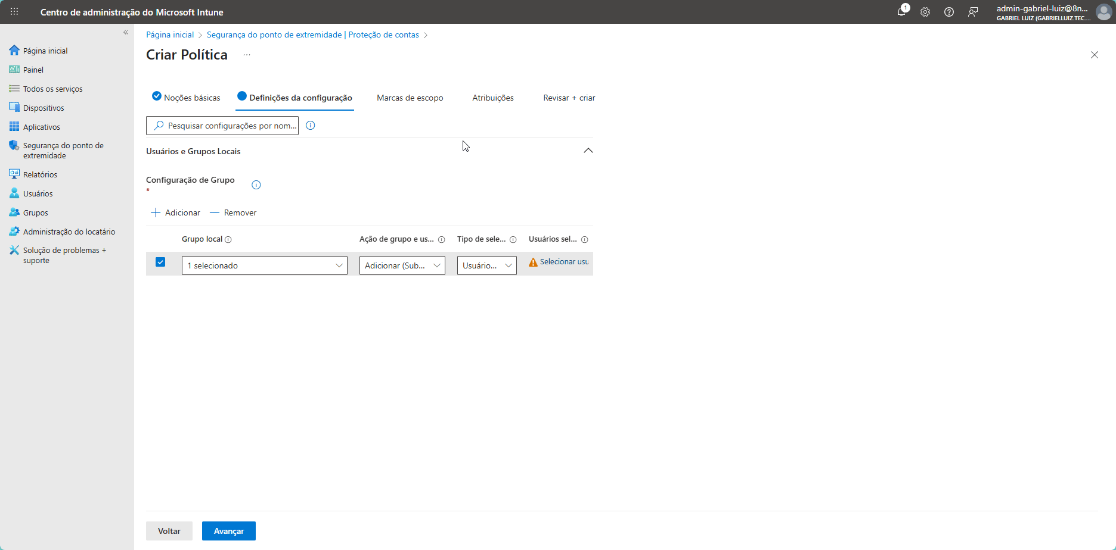Click the Selecionar usuários link
This screenshot has height=550, width=1116.
click(564, 262)
